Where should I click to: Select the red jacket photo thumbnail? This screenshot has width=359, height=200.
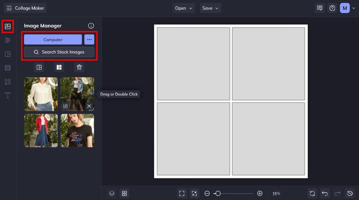[x=41, y=130]
